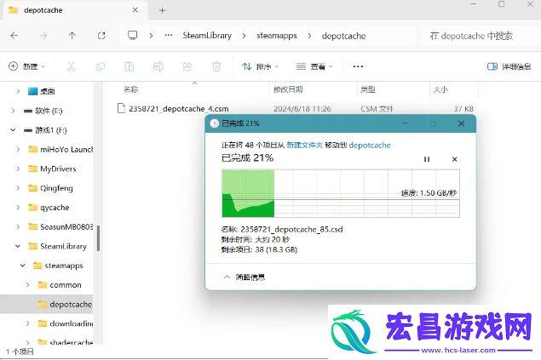Image resolution: width=541 pixels, height=360 pixels.
Task: Click the transfer speed progress graph
Action: coord(341,193)
